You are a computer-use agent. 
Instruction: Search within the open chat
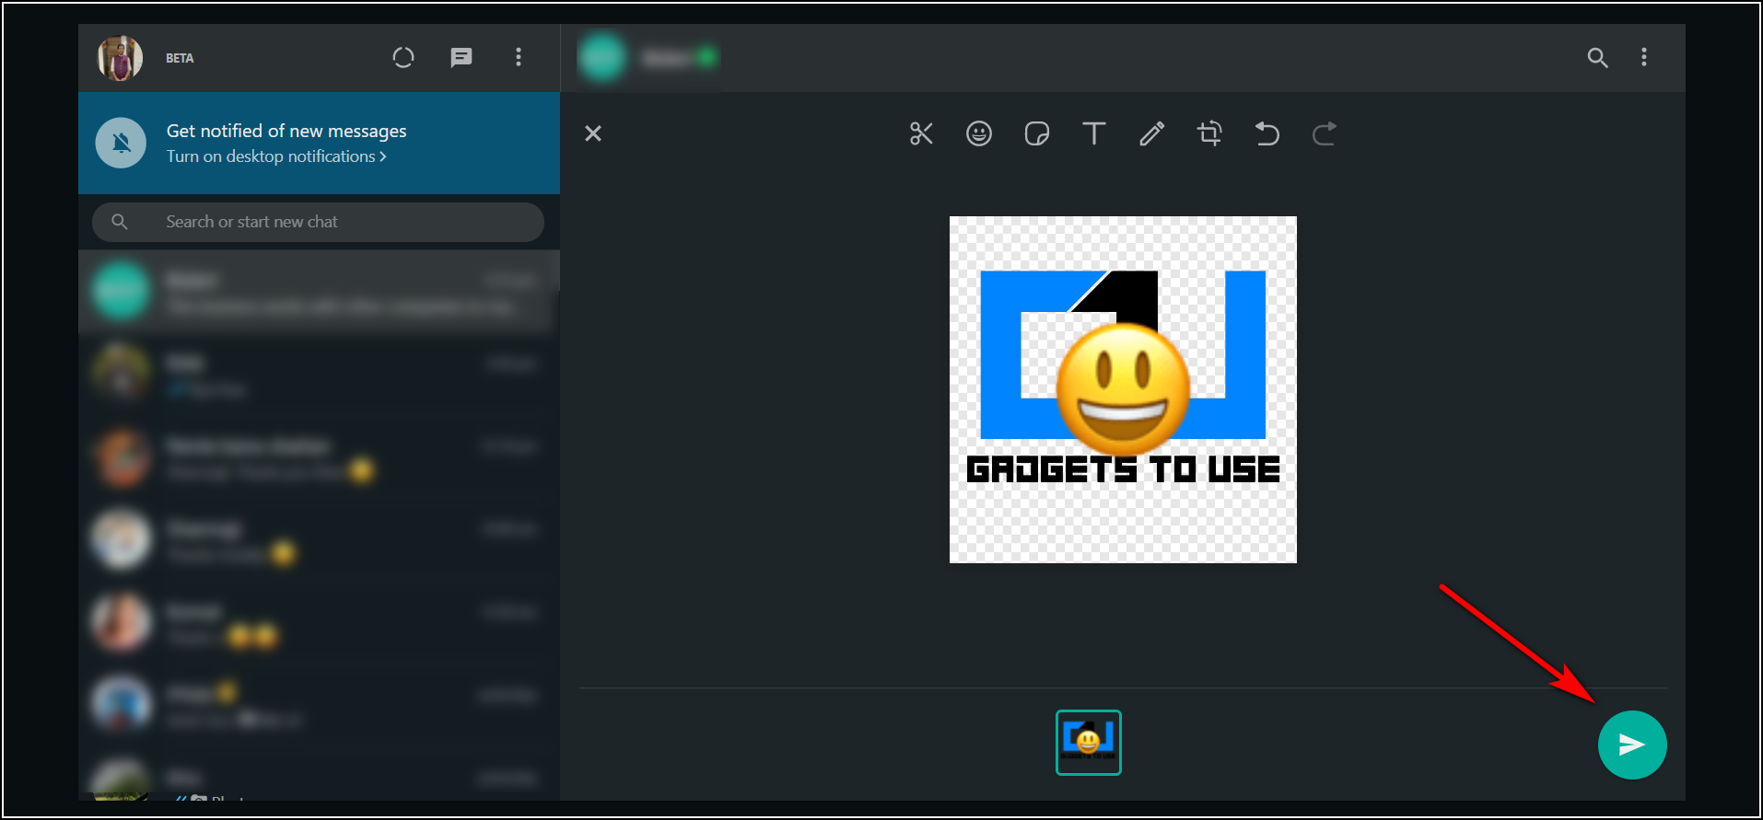tap(1598, 57)
